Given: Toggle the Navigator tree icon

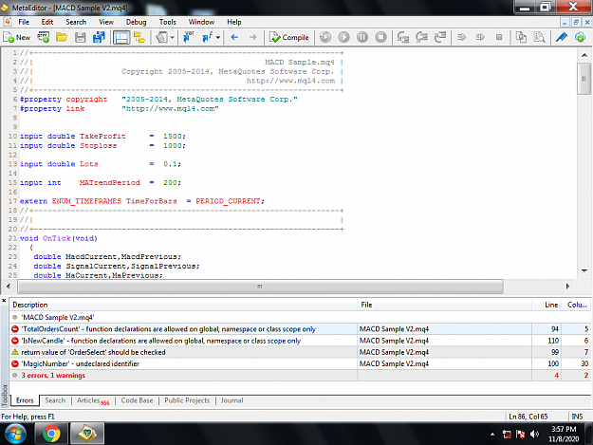Looking at the screenshot, I should [139, 37].
